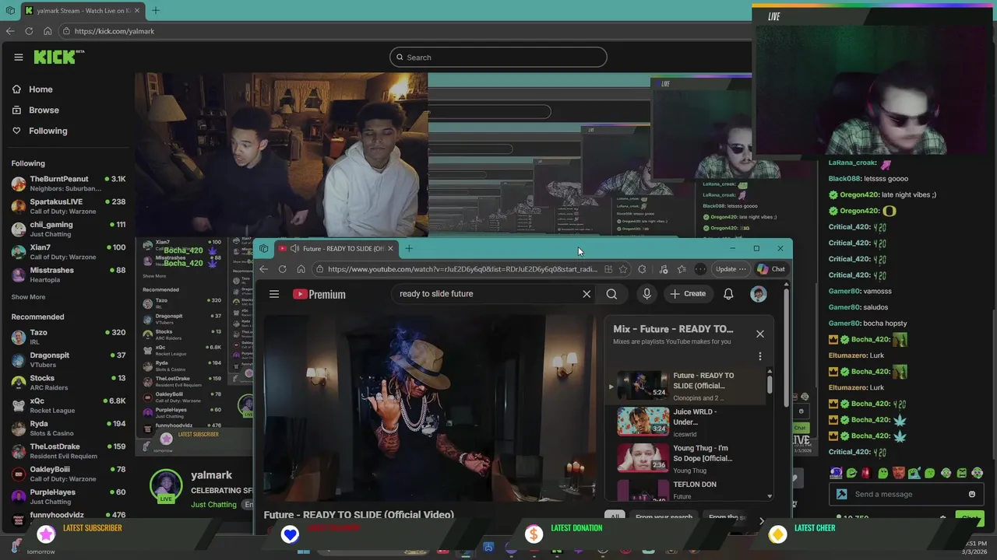This screenshot has height=560, width=997.
Task: Close the Future READY TO SLIDE tab
Action: pyautogui.click(x=390, y=248)
